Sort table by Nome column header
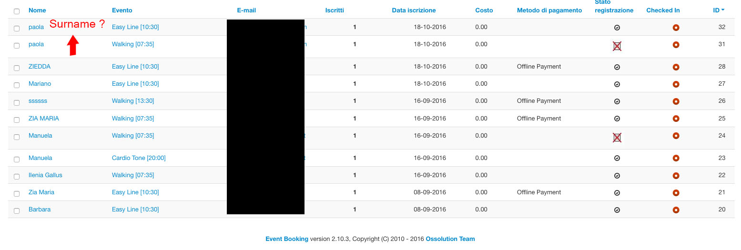The image size is (741, 250). pos(37,10)
